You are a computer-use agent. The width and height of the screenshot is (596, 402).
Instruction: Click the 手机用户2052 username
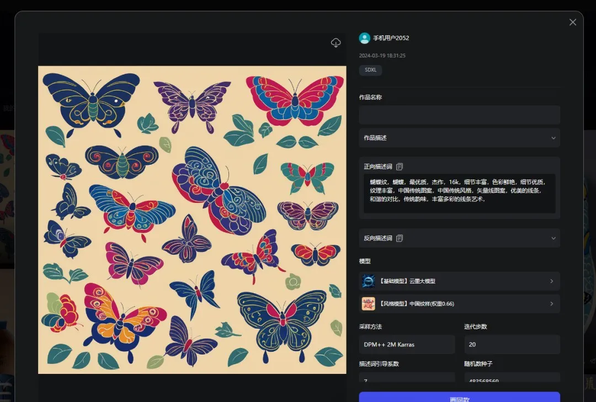[x=391, y=38]
